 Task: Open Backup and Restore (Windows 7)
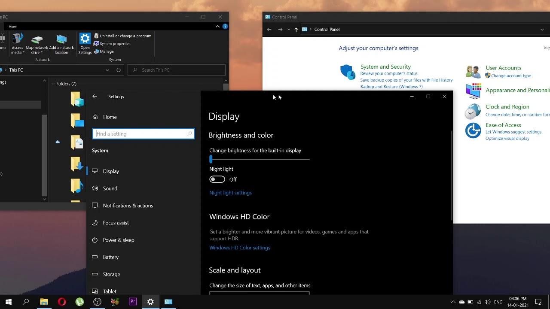(391, 87)
